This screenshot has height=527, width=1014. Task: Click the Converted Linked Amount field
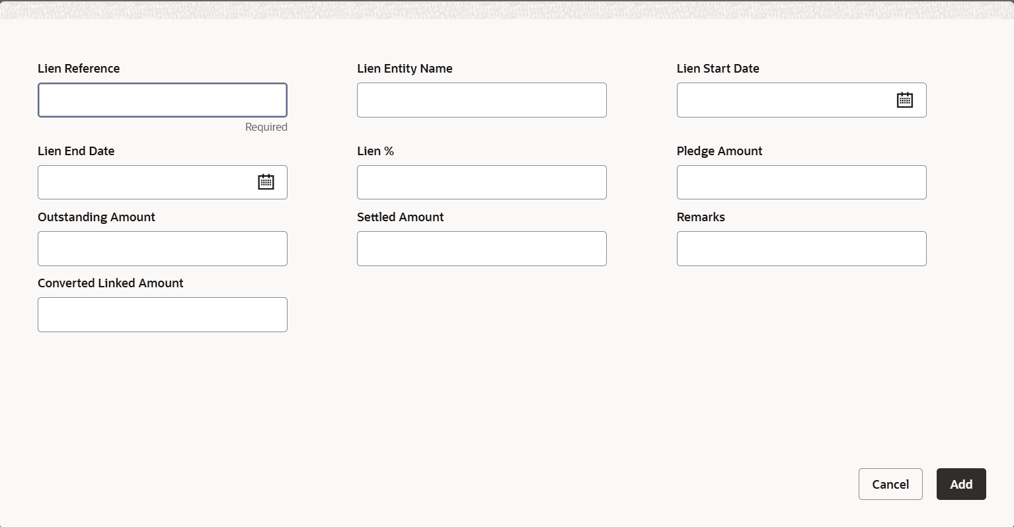coord(163,314)
